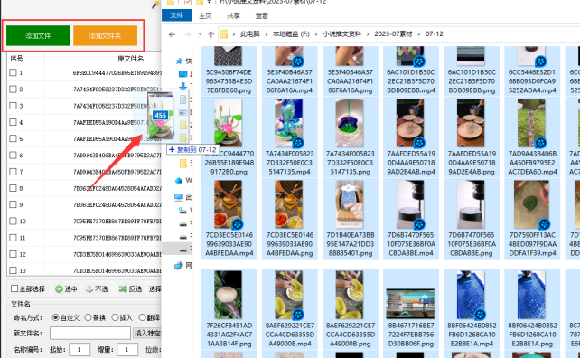
Task: Click the 选中 button with green check
Action: (x=66, y=289)
